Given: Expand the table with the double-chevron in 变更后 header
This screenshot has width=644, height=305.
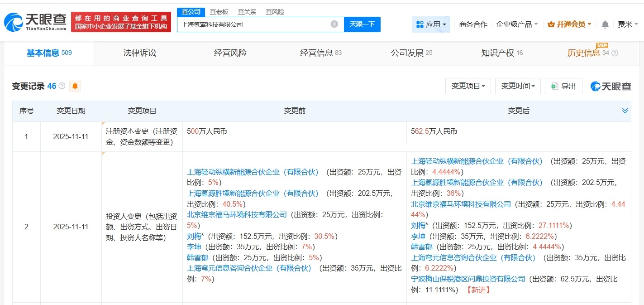Looking at the screenshot, I should click(625, 110).
